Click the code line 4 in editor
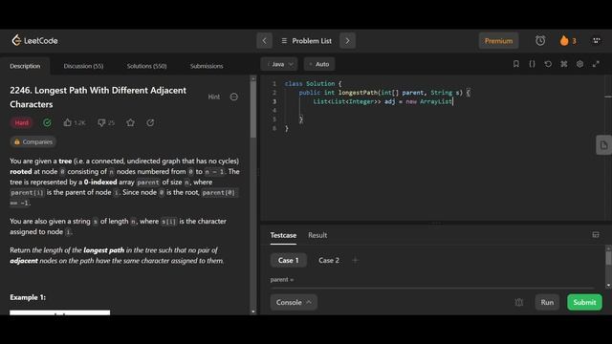612x344 pixels. 433,111
